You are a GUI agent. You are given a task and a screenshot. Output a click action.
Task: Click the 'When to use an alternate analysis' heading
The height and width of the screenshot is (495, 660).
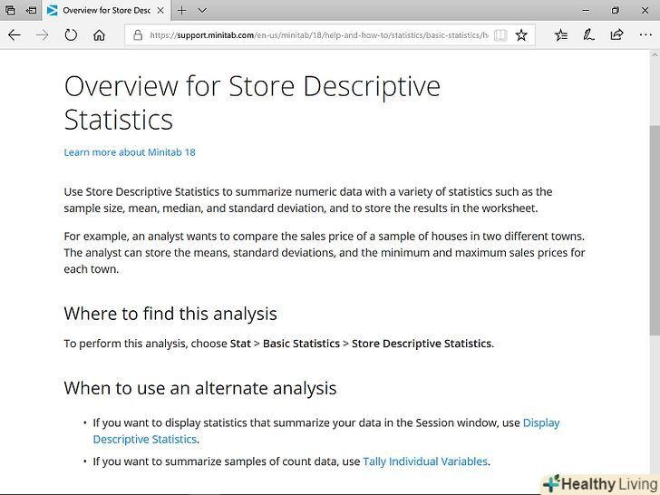[x=200, y=388]
